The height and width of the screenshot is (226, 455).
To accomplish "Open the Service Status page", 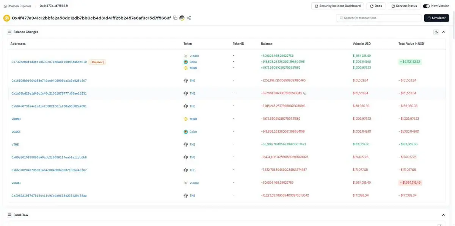I will [404, 6].
